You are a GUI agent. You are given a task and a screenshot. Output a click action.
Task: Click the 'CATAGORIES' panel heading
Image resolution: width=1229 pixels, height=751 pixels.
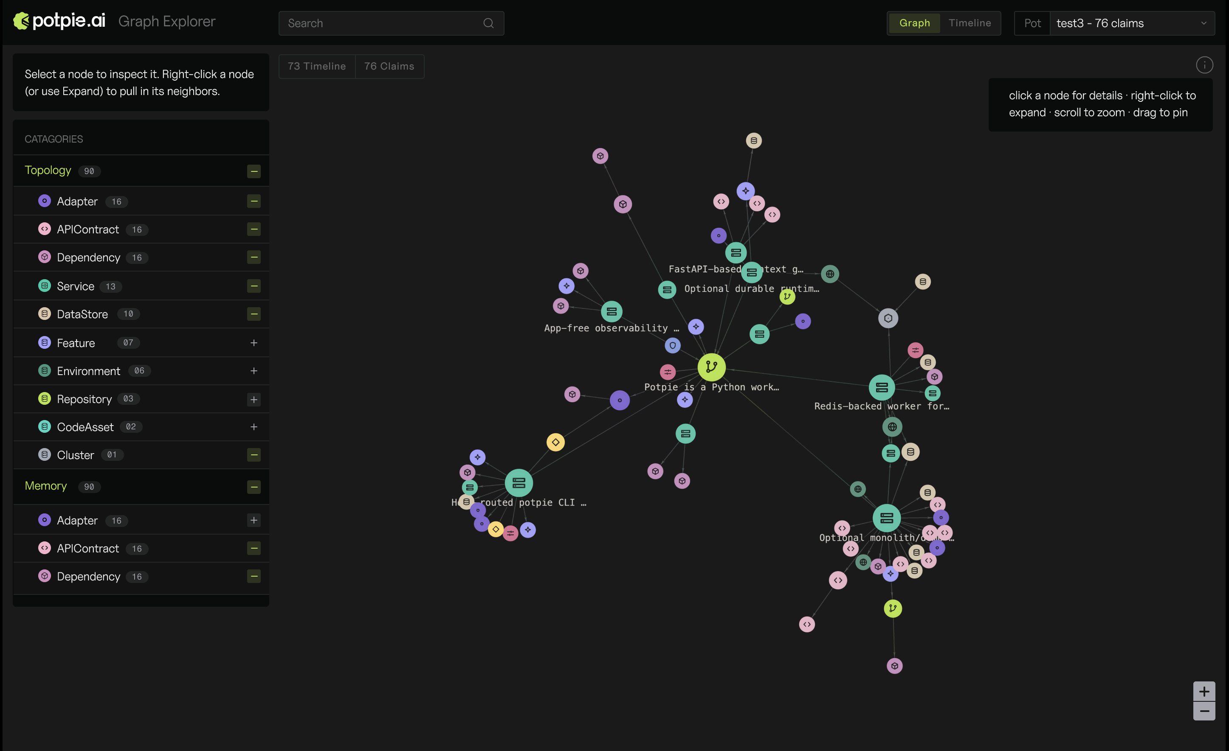[54, 139]
